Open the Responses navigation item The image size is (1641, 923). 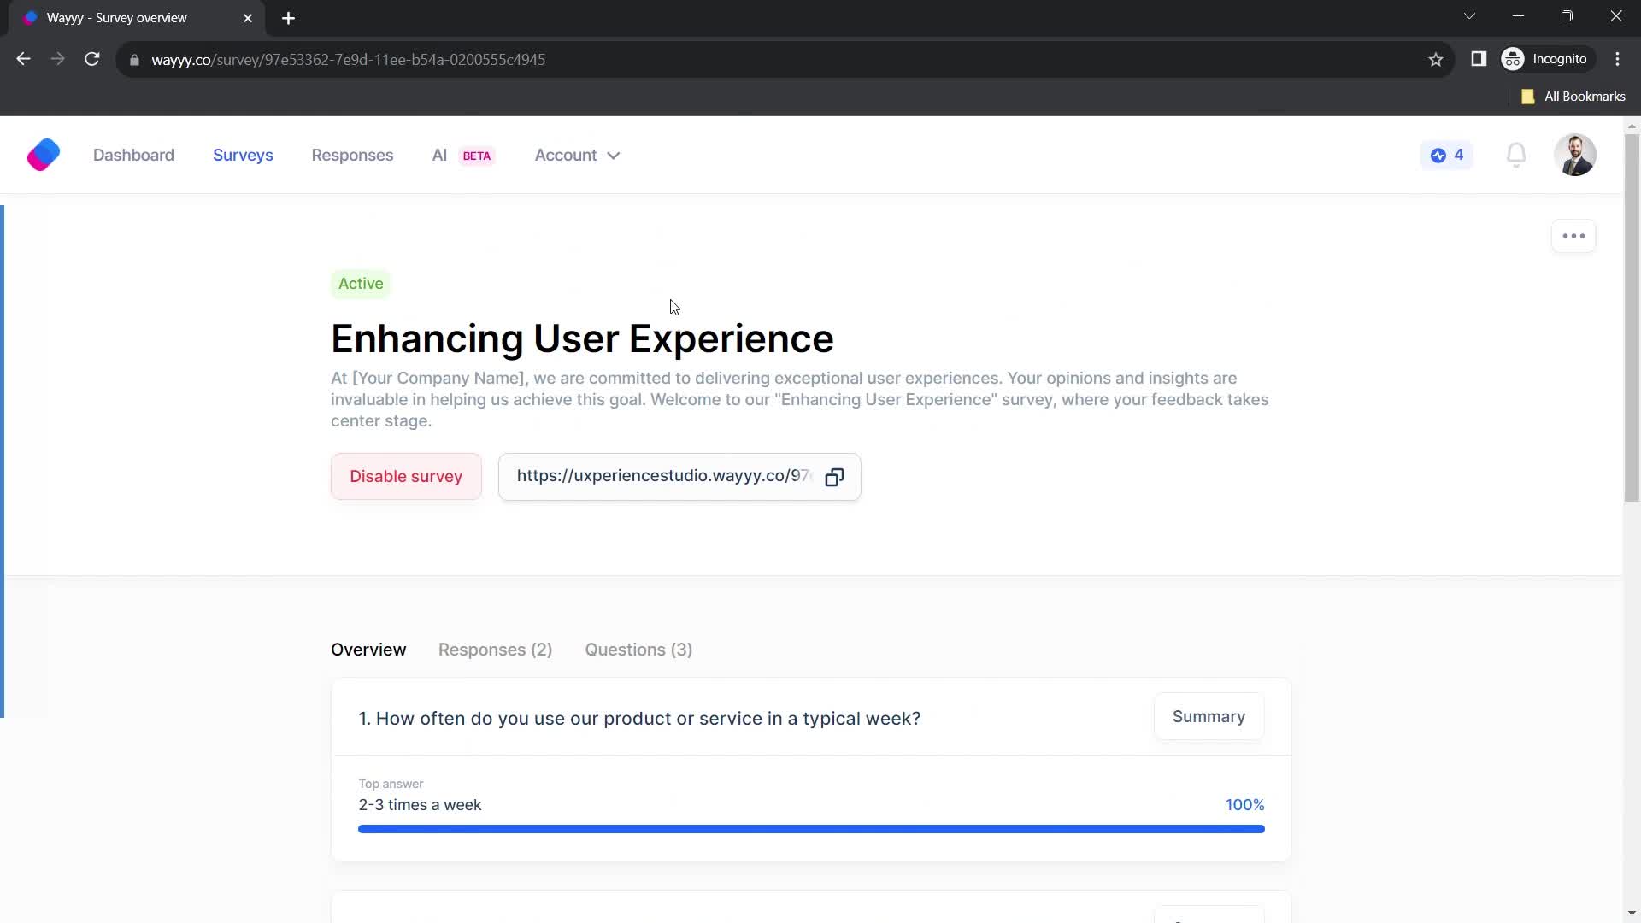[x=353, y=155]
